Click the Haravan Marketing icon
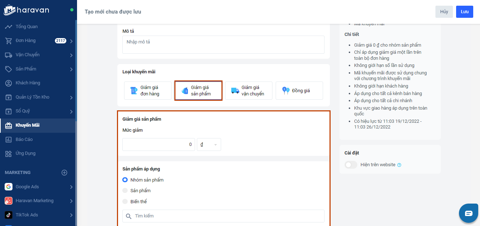The height and width of the screenshot is (226, 480). click(x=9, y=201)
